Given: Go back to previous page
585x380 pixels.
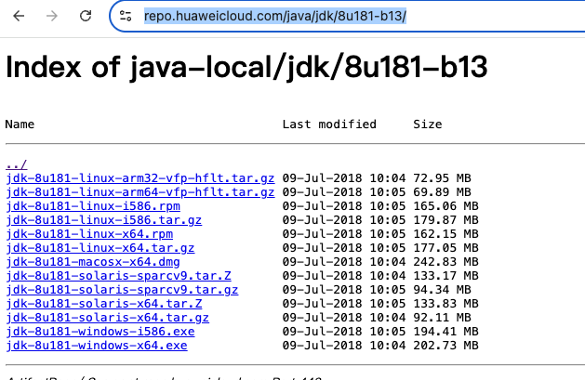Looking at the screenshot, I should click(19, 16).
